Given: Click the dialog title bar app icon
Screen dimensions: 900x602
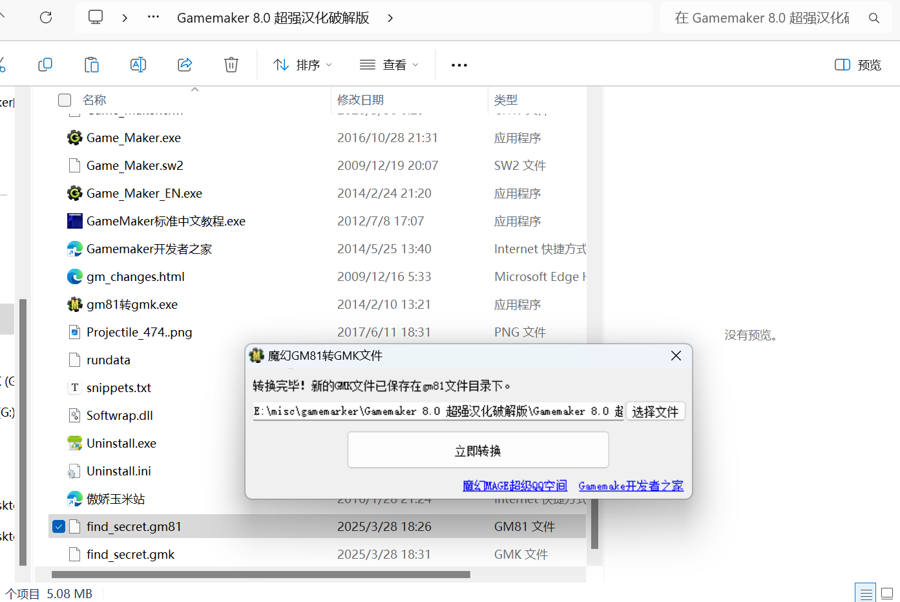Looking at the screenshot, I should click(x=257, y=355).
